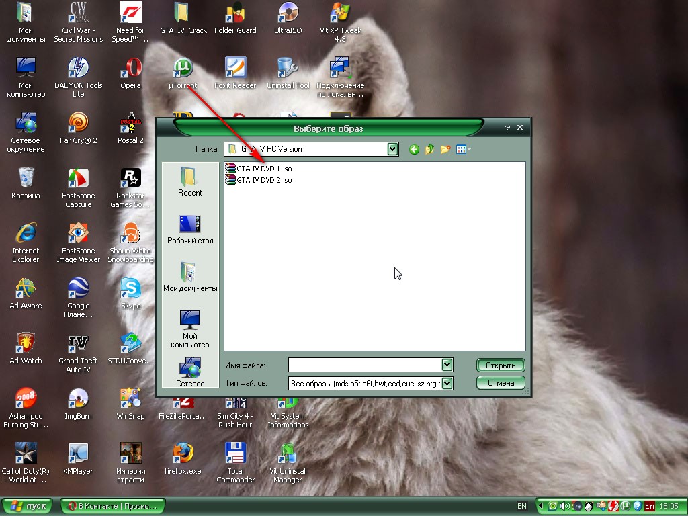Create a new folder in dialog

click(445, 150)
